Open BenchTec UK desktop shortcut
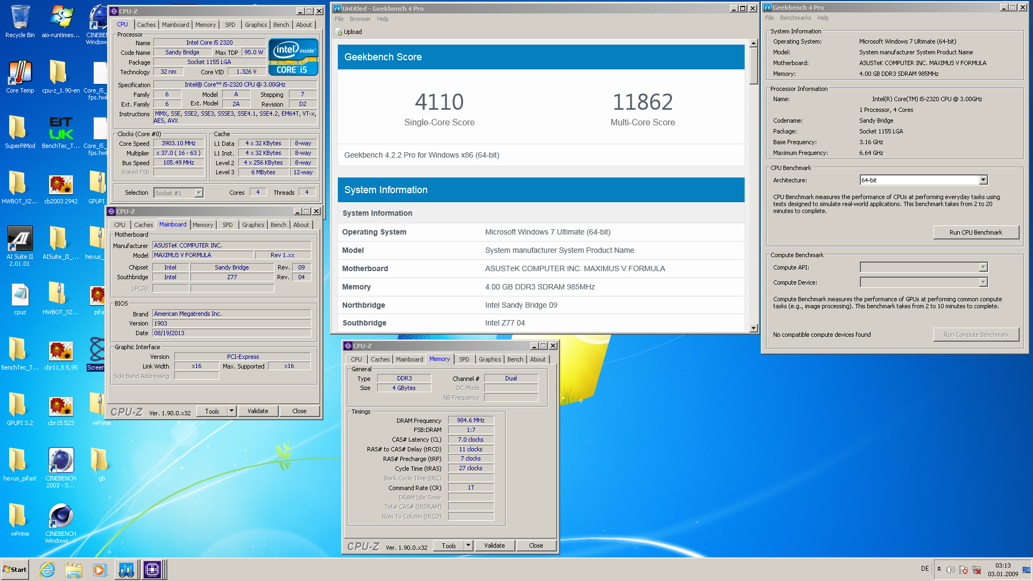 pos(61,132)
